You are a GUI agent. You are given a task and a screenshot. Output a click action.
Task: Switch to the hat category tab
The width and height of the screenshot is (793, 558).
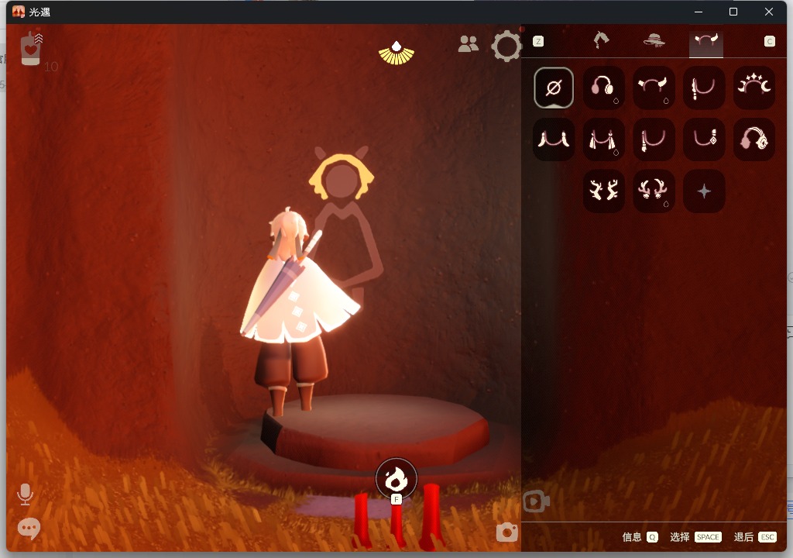pos(654,40)
